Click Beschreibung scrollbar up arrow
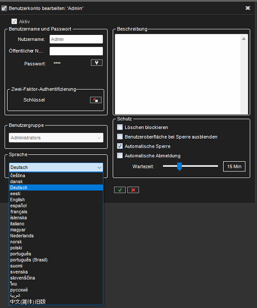 [x=243, y=39]
